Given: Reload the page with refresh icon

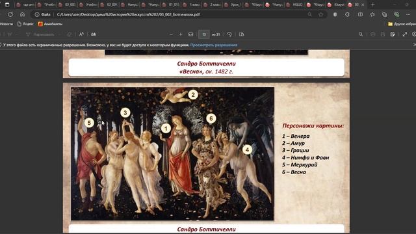Looking at the screenshot, I should click(x=10, y=14).
